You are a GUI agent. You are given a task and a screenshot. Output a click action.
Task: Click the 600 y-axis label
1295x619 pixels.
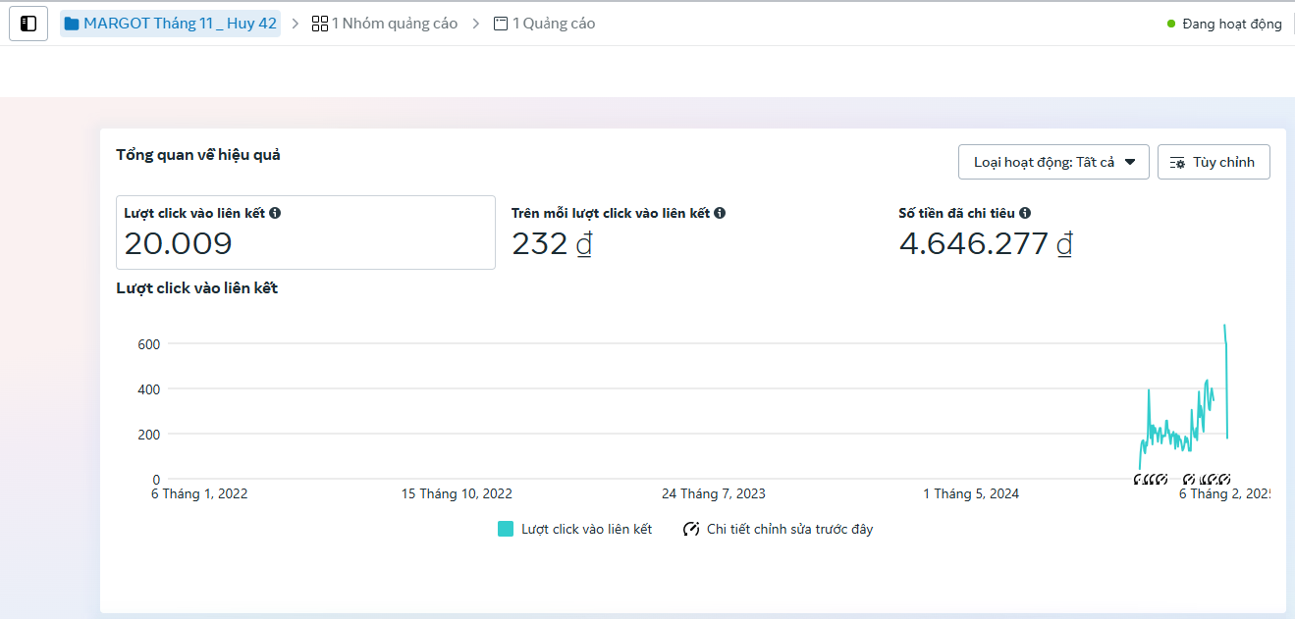pyautogui.click(x=149, y=344)
